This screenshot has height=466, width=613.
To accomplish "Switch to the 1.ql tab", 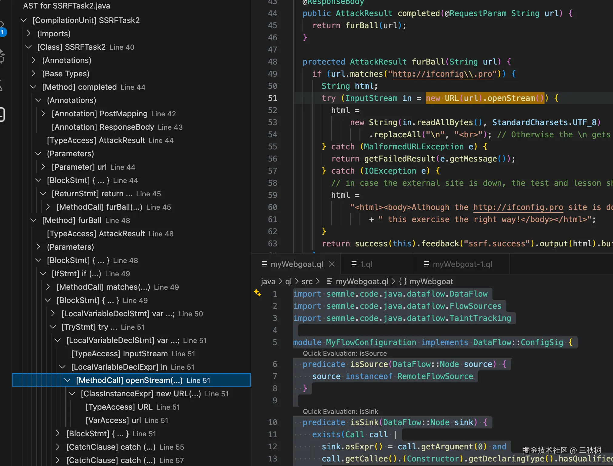I will click(x=366, y=264).
